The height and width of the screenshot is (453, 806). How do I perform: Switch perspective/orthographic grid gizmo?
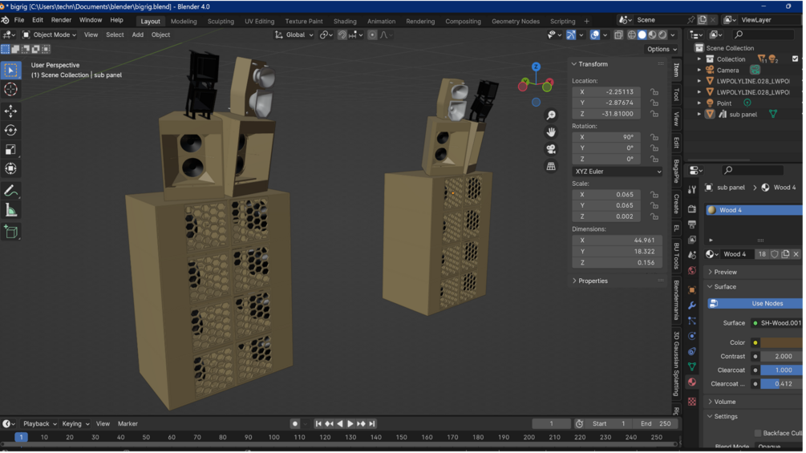pos(553,167)
